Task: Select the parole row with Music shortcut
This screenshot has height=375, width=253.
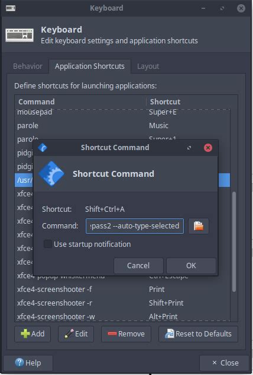Action: 124,126
